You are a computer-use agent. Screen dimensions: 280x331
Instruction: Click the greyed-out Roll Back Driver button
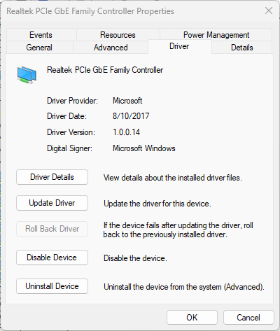click(x=52, y=229)
